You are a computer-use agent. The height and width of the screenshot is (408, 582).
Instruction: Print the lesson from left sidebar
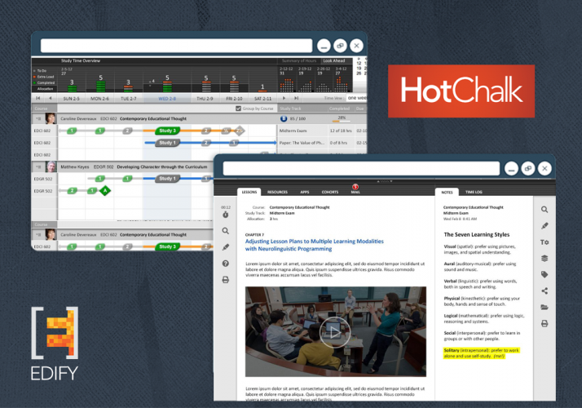pyautogui.click(x=225, y=279)
